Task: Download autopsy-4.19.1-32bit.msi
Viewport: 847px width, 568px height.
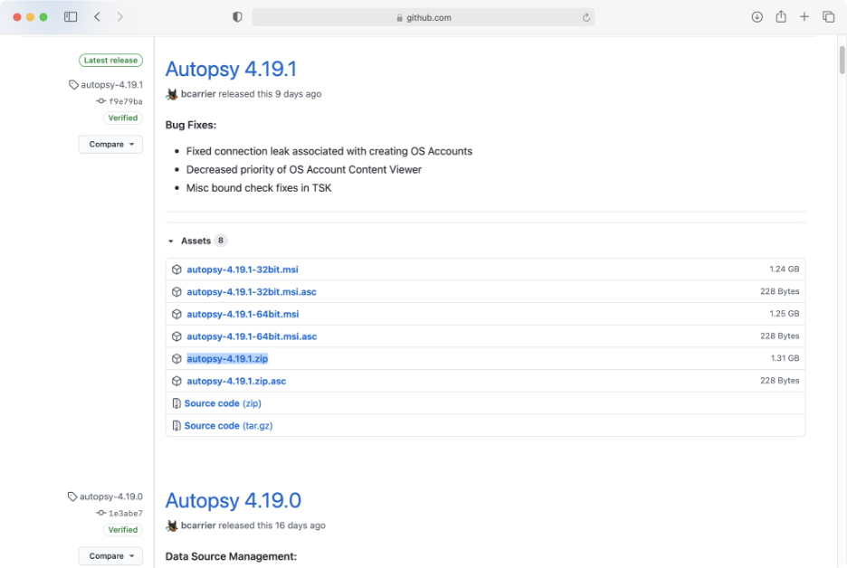Action: coord(243,270)
